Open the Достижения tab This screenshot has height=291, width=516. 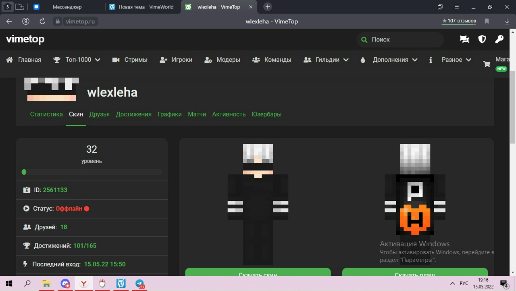tap(133, 114)
